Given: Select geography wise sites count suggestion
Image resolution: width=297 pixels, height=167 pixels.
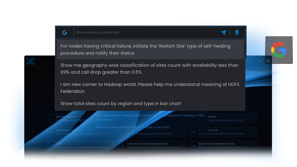Looking at the screenshot, I should (x=150, y=69).
